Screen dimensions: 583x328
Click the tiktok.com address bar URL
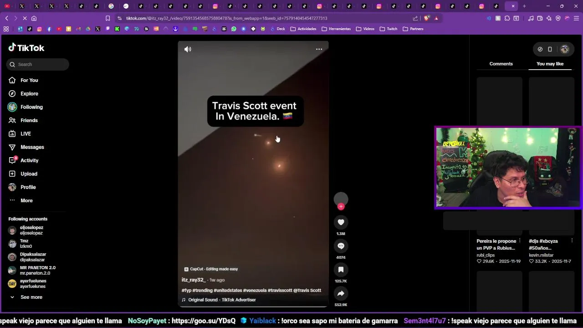click(226, 18)
